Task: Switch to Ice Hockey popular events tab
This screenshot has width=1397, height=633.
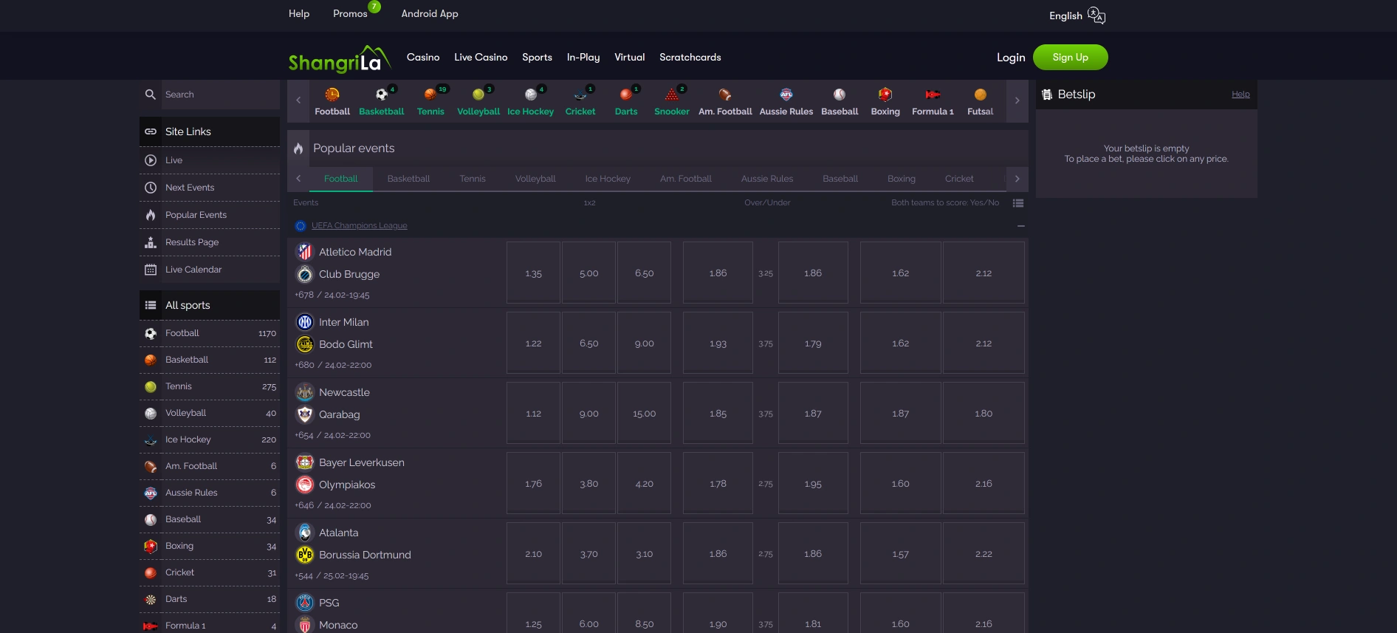Action: [608, 179]
